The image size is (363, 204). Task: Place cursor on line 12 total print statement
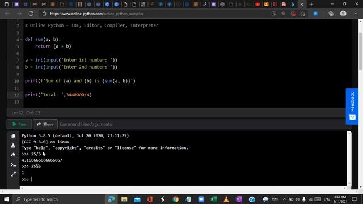tap(58, 95)
